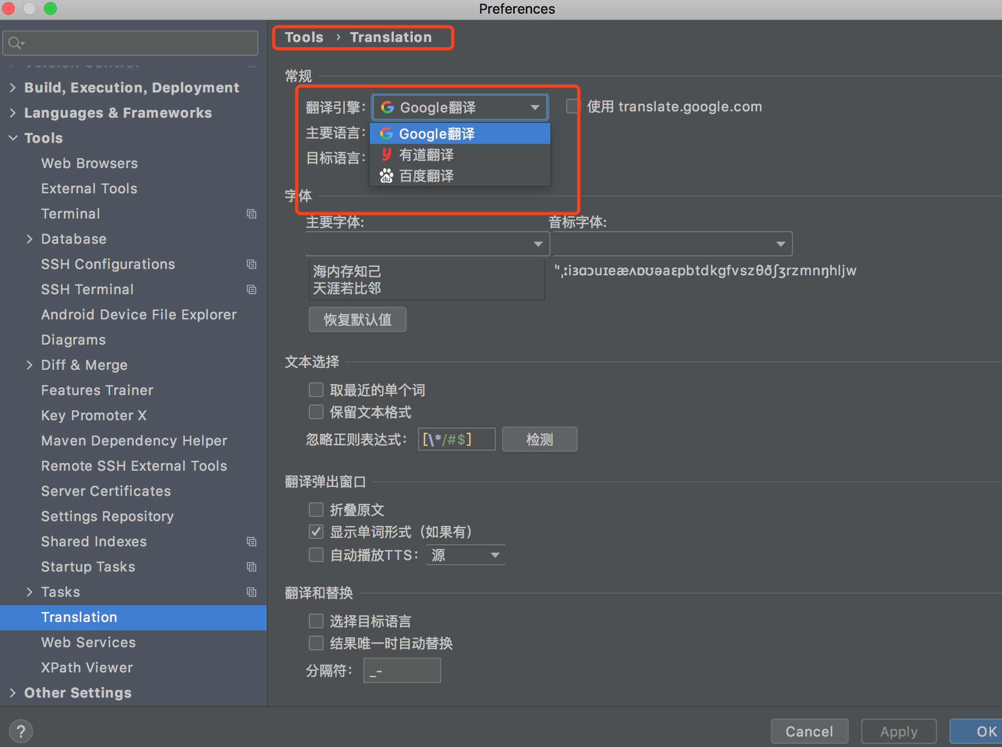Expand Languages & Frameworks section
This screenshot has width=1002, height=747.
click(13, 113)
